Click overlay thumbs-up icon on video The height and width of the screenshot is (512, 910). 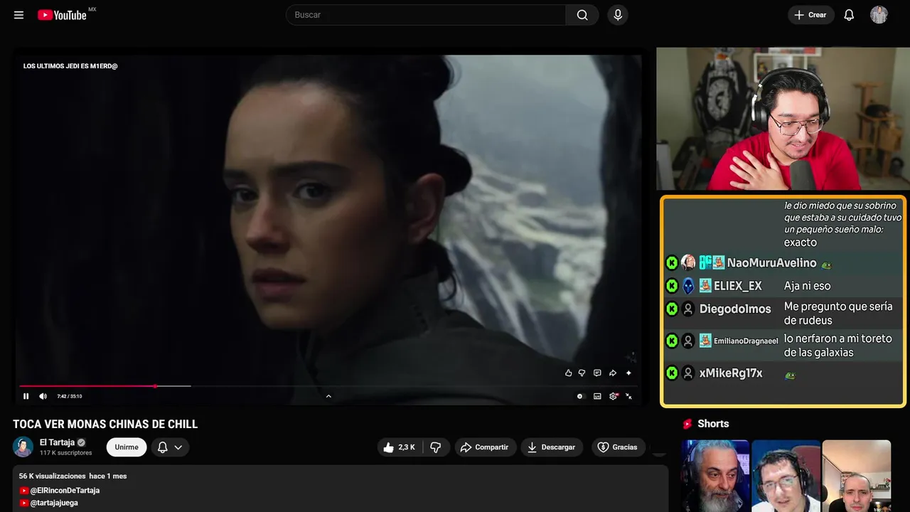(x=568, y=373)
